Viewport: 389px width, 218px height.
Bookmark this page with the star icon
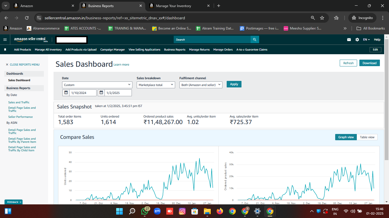pyautogui.click(x=322, y=18)
